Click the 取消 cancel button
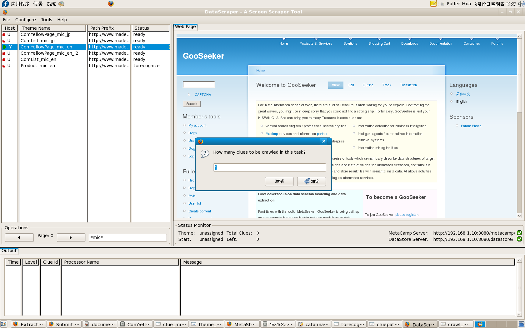The image size is (525, 328). click(279, 181)
